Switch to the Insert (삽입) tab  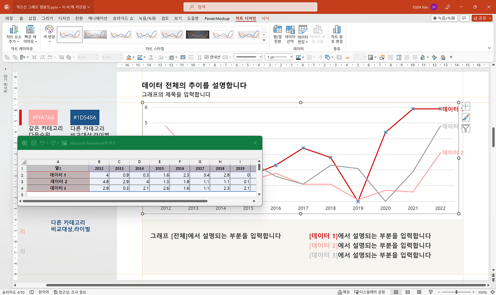point(33,18)
